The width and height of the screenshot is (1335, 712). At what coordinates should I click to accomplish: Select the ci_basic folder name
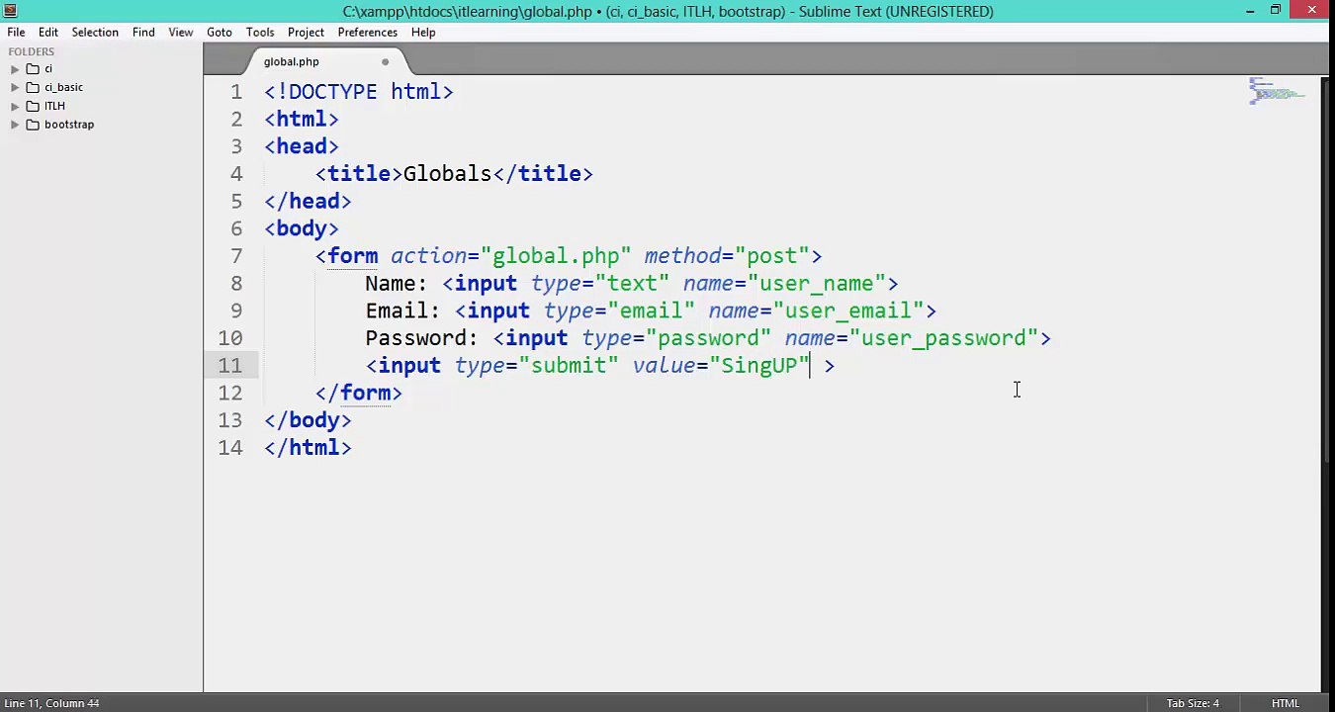63,87
